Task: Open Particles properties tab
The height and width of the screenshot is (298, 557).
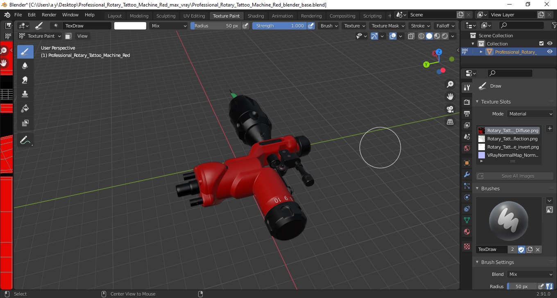Action: pyautogui.click(x=466, y=186)
